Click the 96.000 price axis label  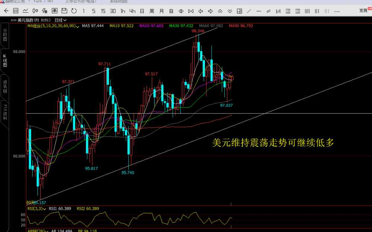19,156
